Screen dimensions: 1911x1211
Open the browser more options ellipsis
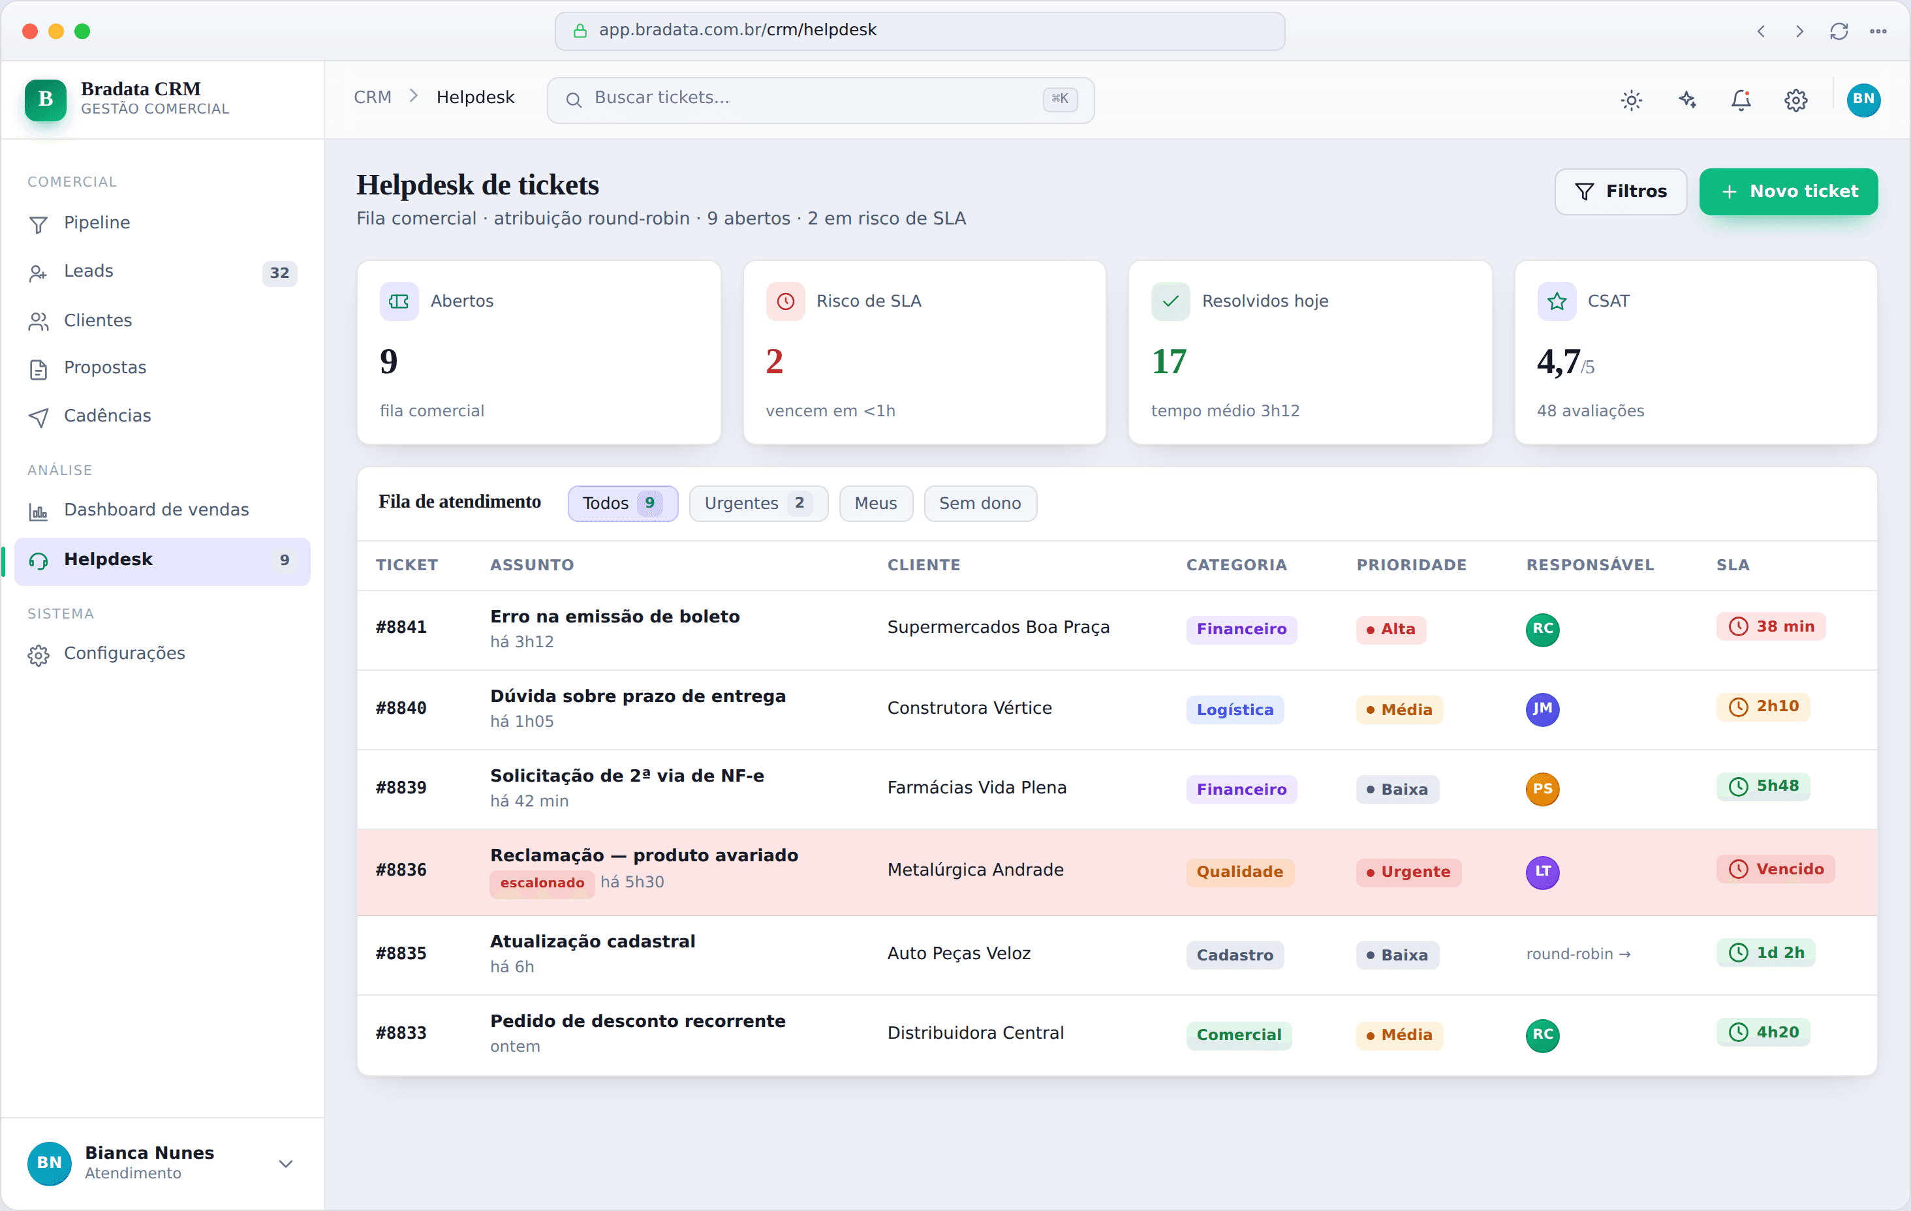tap(1878, 31)
